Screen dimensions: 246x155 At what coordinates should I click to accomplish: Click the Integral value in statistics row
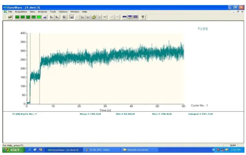coord(201,114)
